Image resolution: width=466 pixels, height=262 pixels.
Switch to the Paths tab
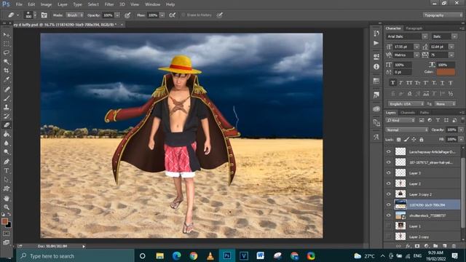424,113
